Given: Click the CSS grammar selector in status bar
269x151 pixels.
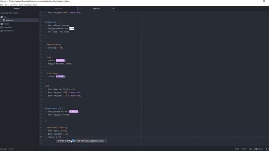Looking at the screenshot, I should pos(251,149).
